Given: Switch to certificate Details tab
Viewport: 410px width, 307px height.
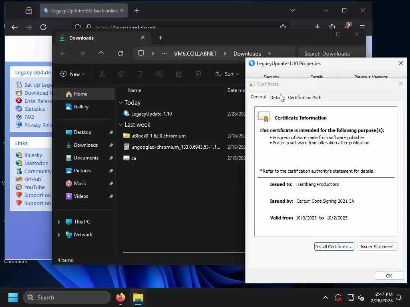Looking at the screenshot, I should point(276,98).
